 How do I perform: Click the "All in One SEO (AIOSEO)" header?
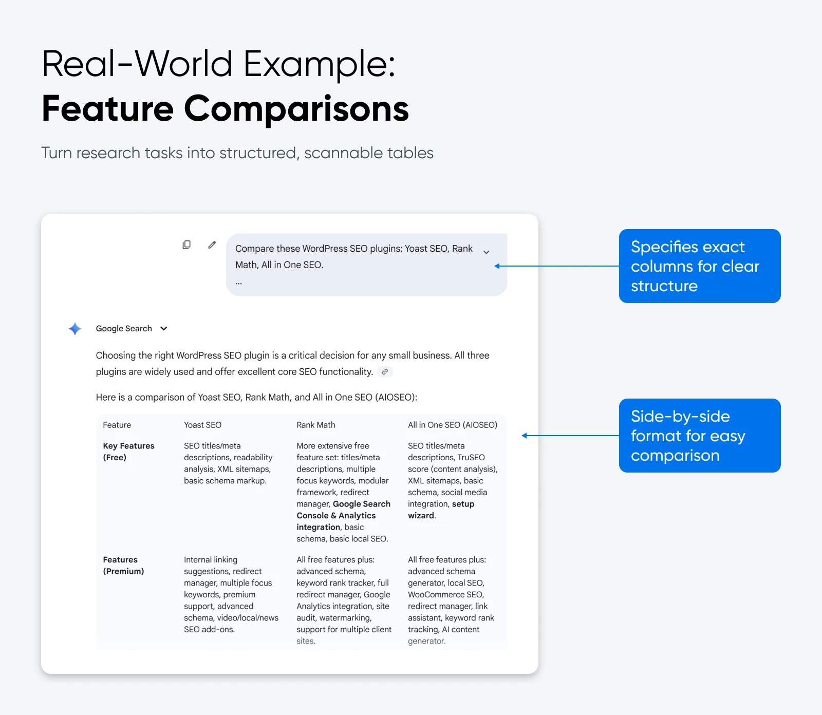452,425
